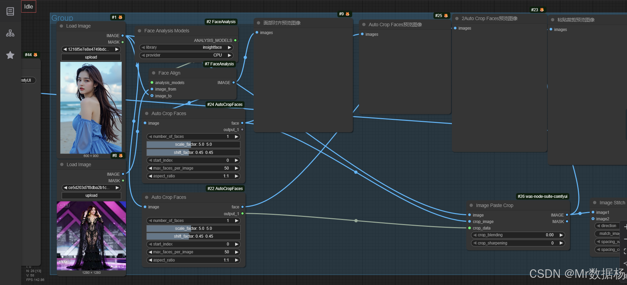
Task: Click upload button in second Load Image node
Action: pyautogui.click(x=91, y=195)
